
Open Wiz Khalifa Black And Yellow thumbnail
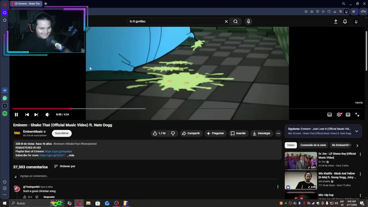click(301, 181)
